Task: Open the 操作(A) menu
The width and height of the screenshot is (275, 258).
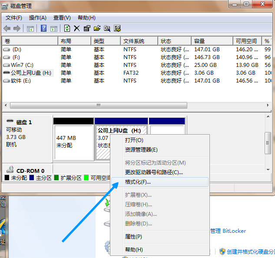Action: coord(37,18)
